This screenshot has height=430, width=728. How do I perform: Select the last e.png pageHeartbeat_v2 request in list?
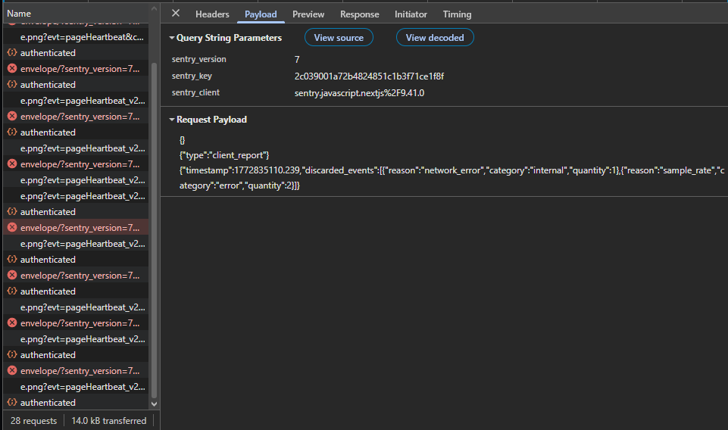click(x=82, y=387)
